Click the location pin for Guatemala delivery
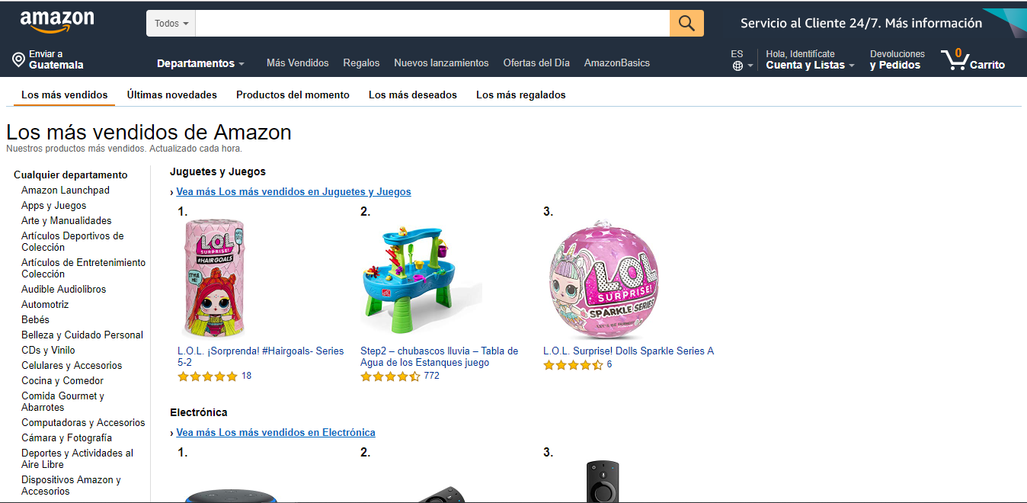This screenshot has height=503, width=1027. tap(18, 60)
